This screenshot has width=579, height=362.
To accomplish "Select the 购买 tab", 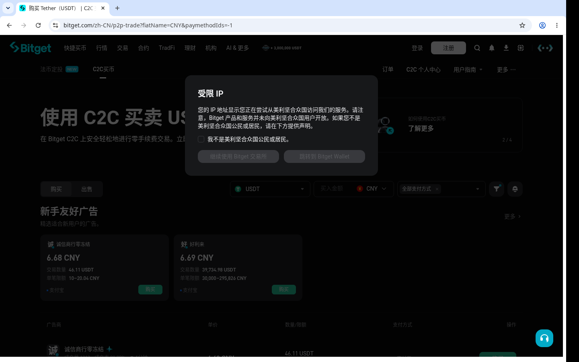I will point(56,189).
